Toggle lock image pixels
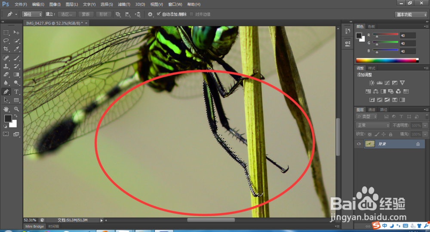 pos(377,134)
